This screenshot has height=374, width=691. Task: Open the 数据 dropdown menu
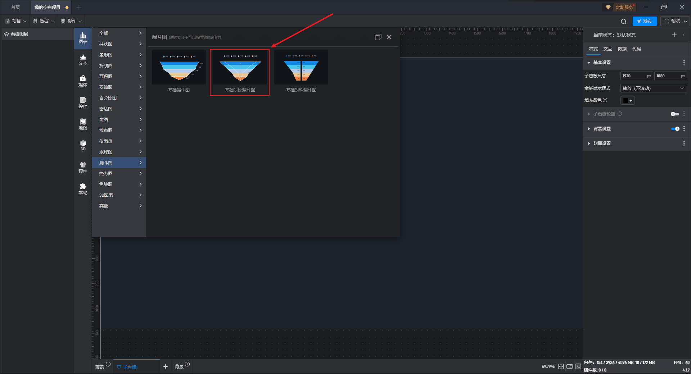44,21
